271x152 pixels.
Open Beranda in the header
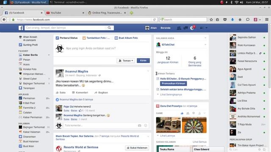[x=166, y=28]
